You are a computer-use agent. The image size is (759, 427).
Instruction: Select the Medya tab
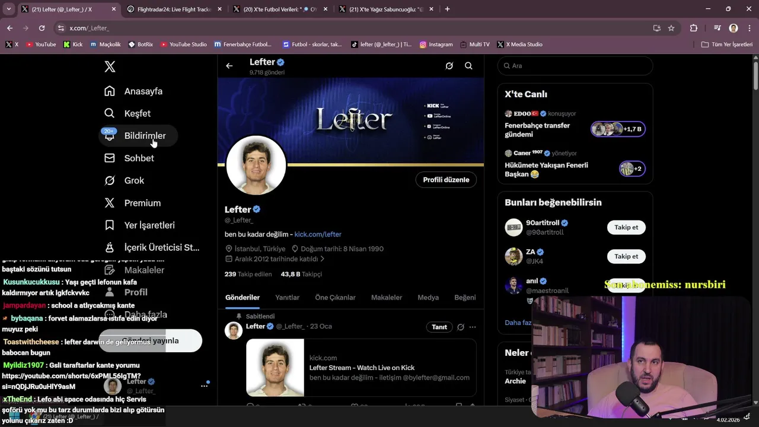[428, 298]
